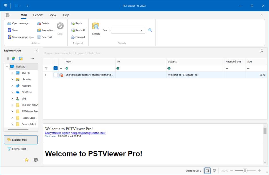This screenshot has width=269, height=175.
Task: Click the PST Viewer app icon in title bar
Action: pyautogui.click(x=6, y=6)
